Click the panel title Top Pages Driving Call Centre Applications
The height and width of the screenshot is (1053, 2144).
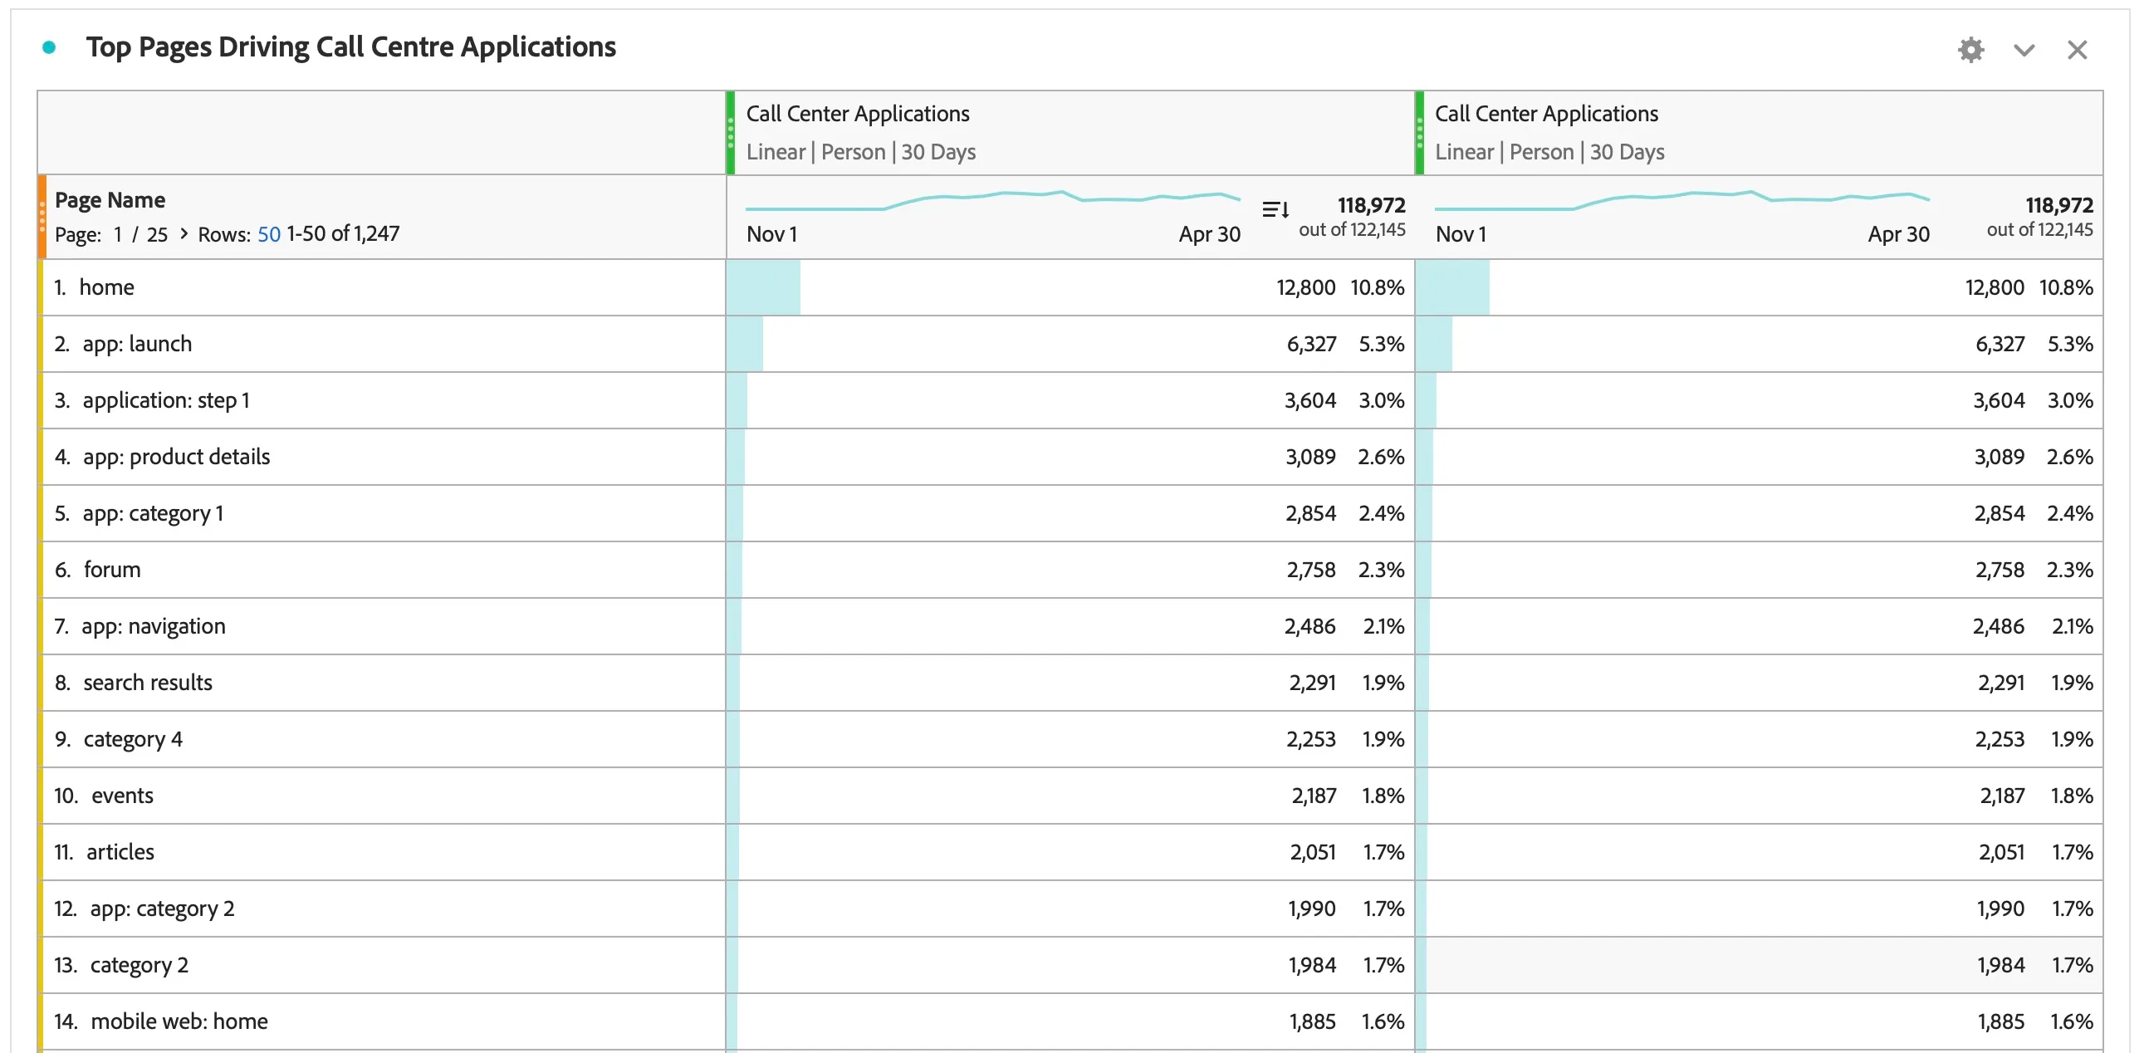(x=350, y=47)
